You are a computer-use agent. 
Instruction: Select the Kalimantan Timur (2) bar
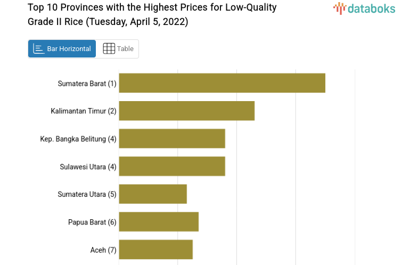pyautogui.click(x=186, y=111)
